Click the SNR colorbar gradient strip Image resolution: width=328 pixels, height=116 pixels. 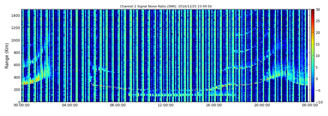[x=313, y=56]
